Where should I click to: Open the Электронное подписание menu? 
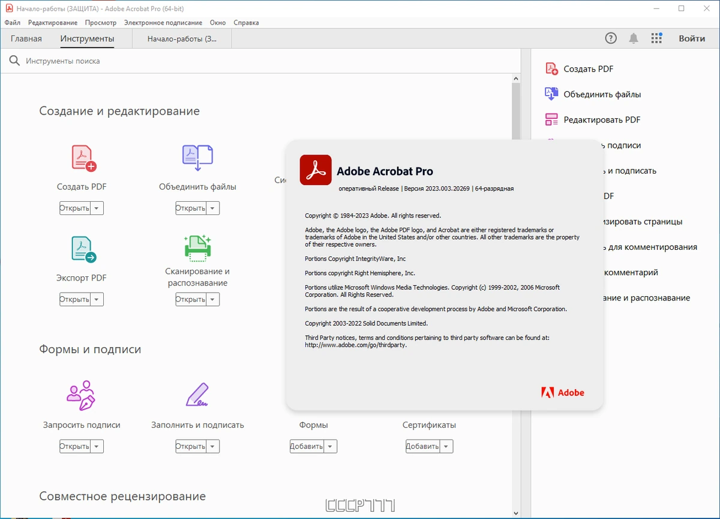(163, 23)
